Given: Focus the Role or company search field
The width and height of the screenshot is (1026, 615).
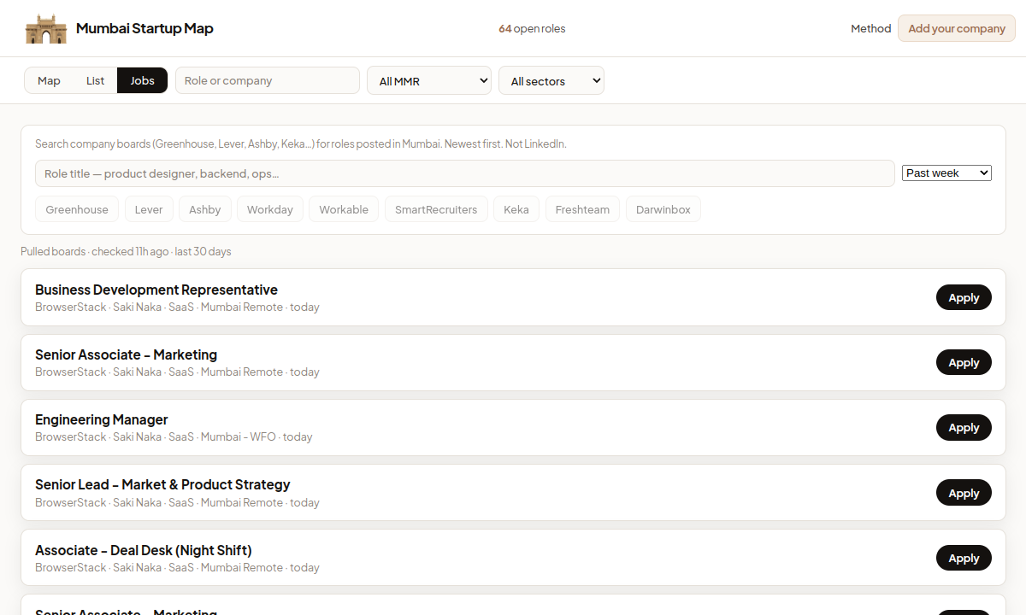Looking at the screenshot, I should pyautogui.click(x=268, y=80).
